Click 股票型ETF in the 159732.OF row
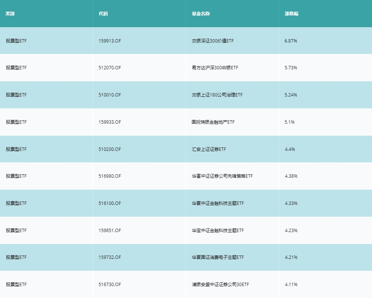The width and height of the screenshot is (372, 298). 16,257
